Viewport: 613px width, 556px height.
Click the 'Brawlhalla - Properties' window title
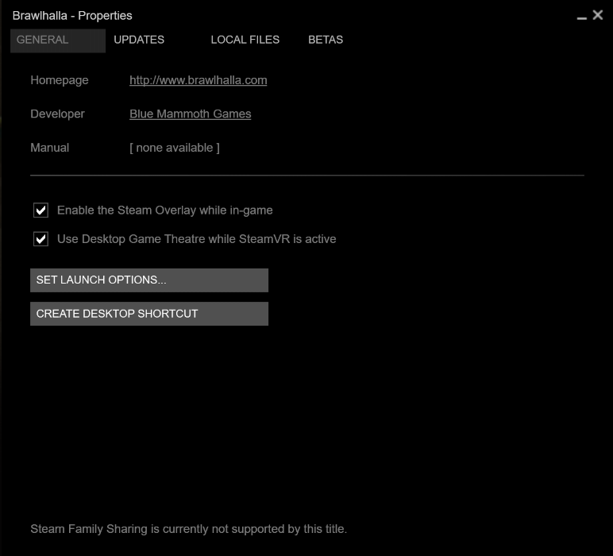tap(72, 16)
